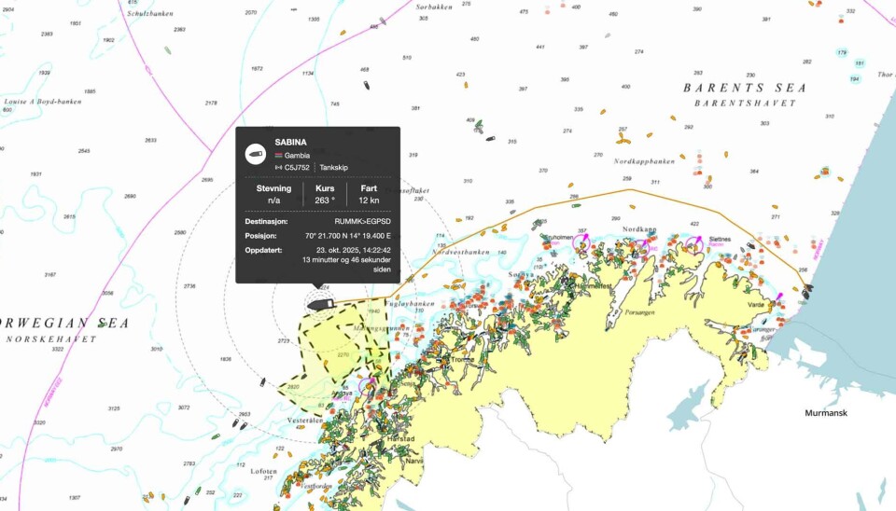Screen dimensions: 896x511
Task: Click the Tankskip vessel type label
Action: pyautogui.click(x=335, y=168)
